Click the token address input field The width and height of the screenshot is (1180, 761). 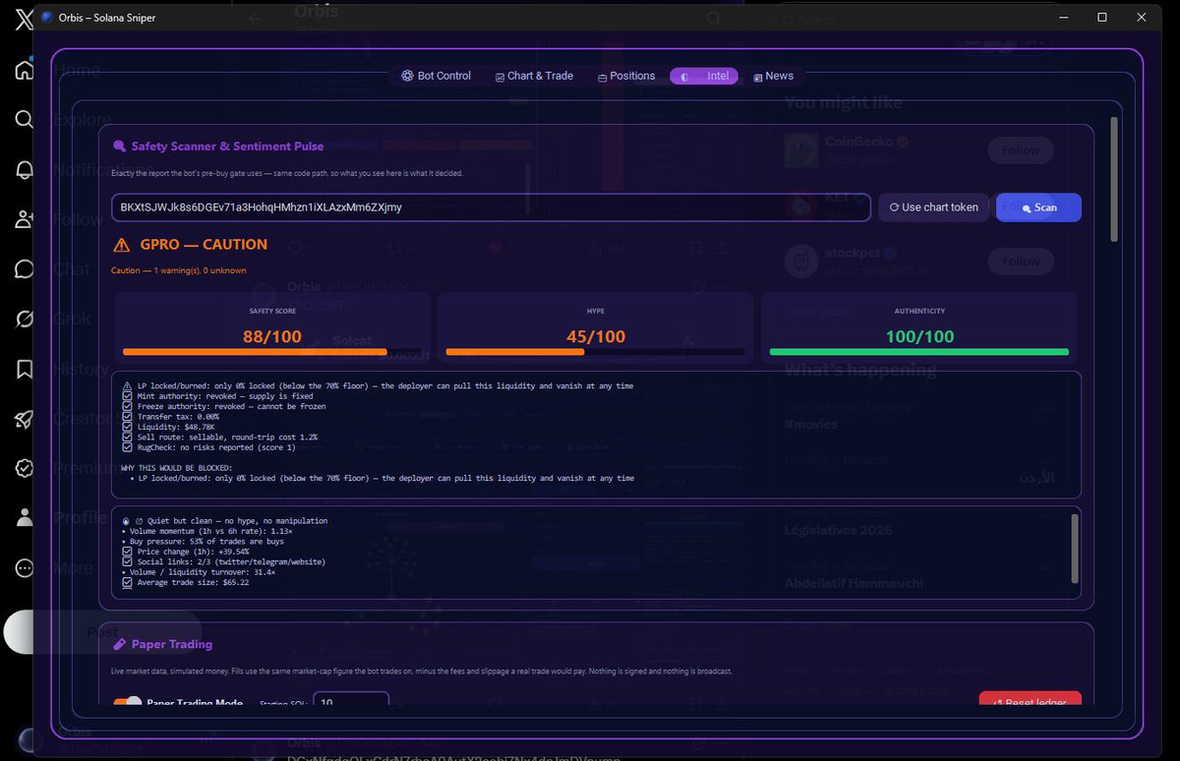pos(491,207)
